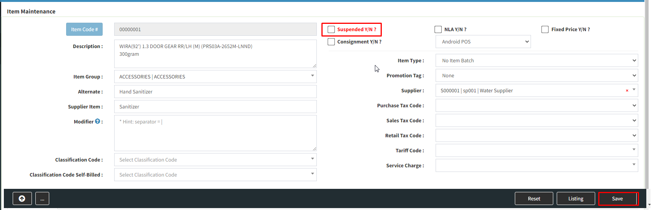Open the Classification Code selector
Image resolution: width=659 pixels, height=210 pixels.
coord(215,160)
